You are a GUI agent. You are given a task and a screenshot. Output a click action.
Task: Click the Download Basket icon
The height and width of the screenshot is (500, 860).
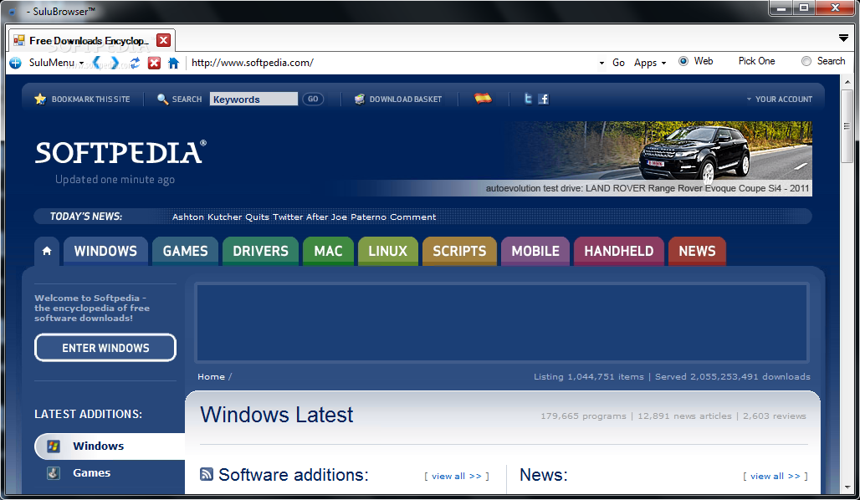click(359, 99)
